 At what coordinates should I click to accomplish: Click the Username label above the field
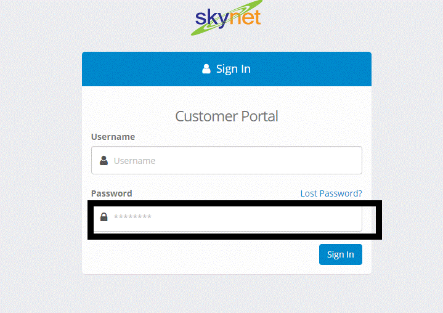point(113,137)
